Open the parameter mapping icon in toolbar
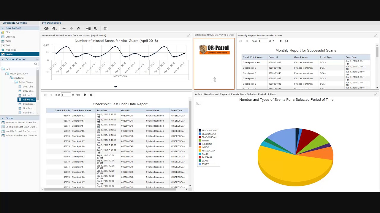 pyautogui.click(x=88, y=28)
